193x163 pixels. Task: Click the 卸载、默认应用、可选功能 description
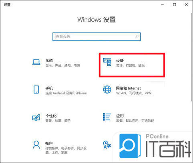click(x=135, y=120)
